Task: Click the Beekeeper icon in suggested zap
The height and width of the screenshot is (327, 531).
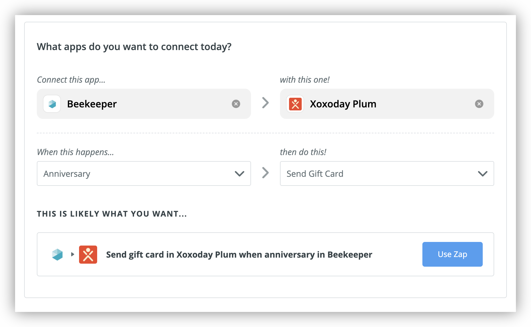Action: [57, 255]
